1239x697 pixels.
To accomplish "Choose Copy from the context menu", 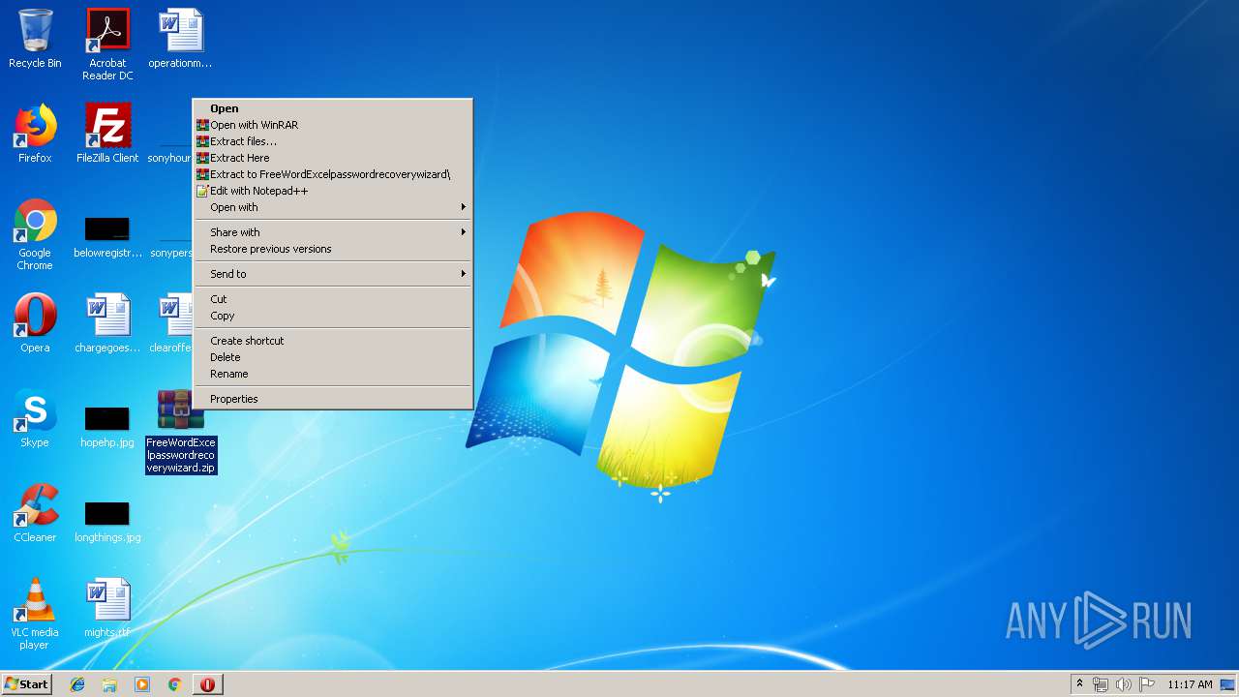I will pyautogui.click(x=333, y=316).
